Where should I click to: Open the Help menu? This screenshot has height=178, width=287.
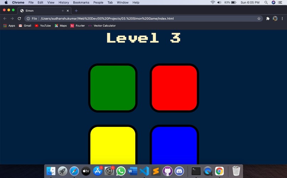[136, 2]
